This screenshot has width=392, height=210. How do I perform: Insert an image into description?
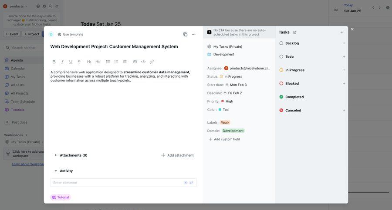(135, 62)
